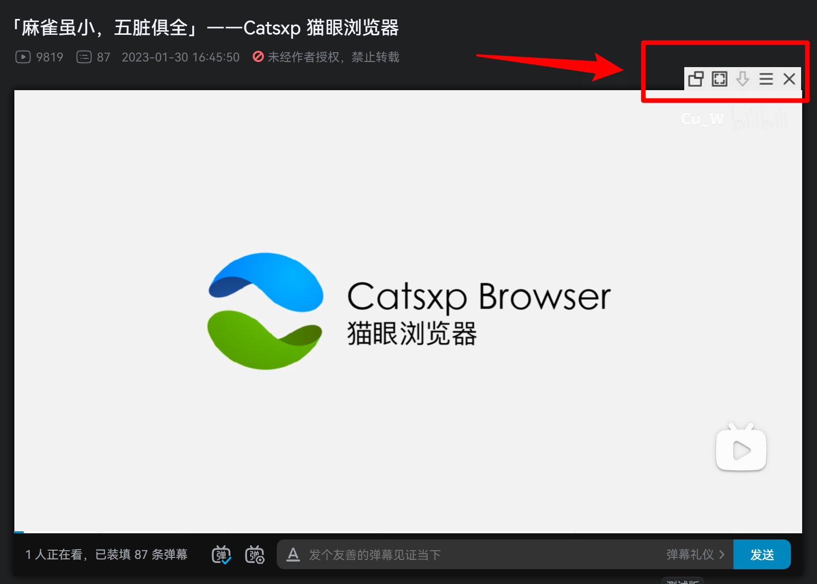Toggle danmaku display on or off
Image resolution: width=817 pixels, height=584 pixels.
221,555
